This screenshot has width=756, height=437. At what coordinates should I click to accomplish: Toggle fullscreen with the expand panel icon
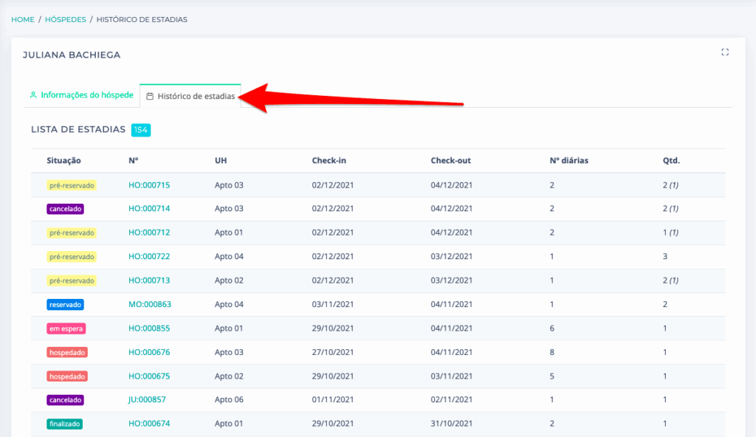725,52
